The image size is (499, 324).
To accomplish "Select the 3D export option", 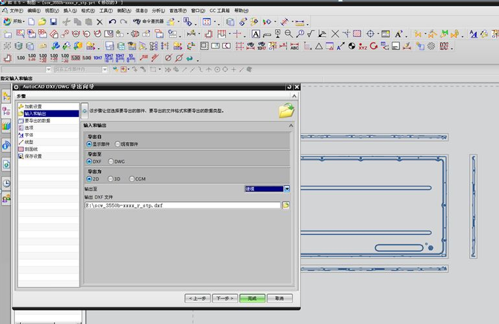I will pos(111,179).
